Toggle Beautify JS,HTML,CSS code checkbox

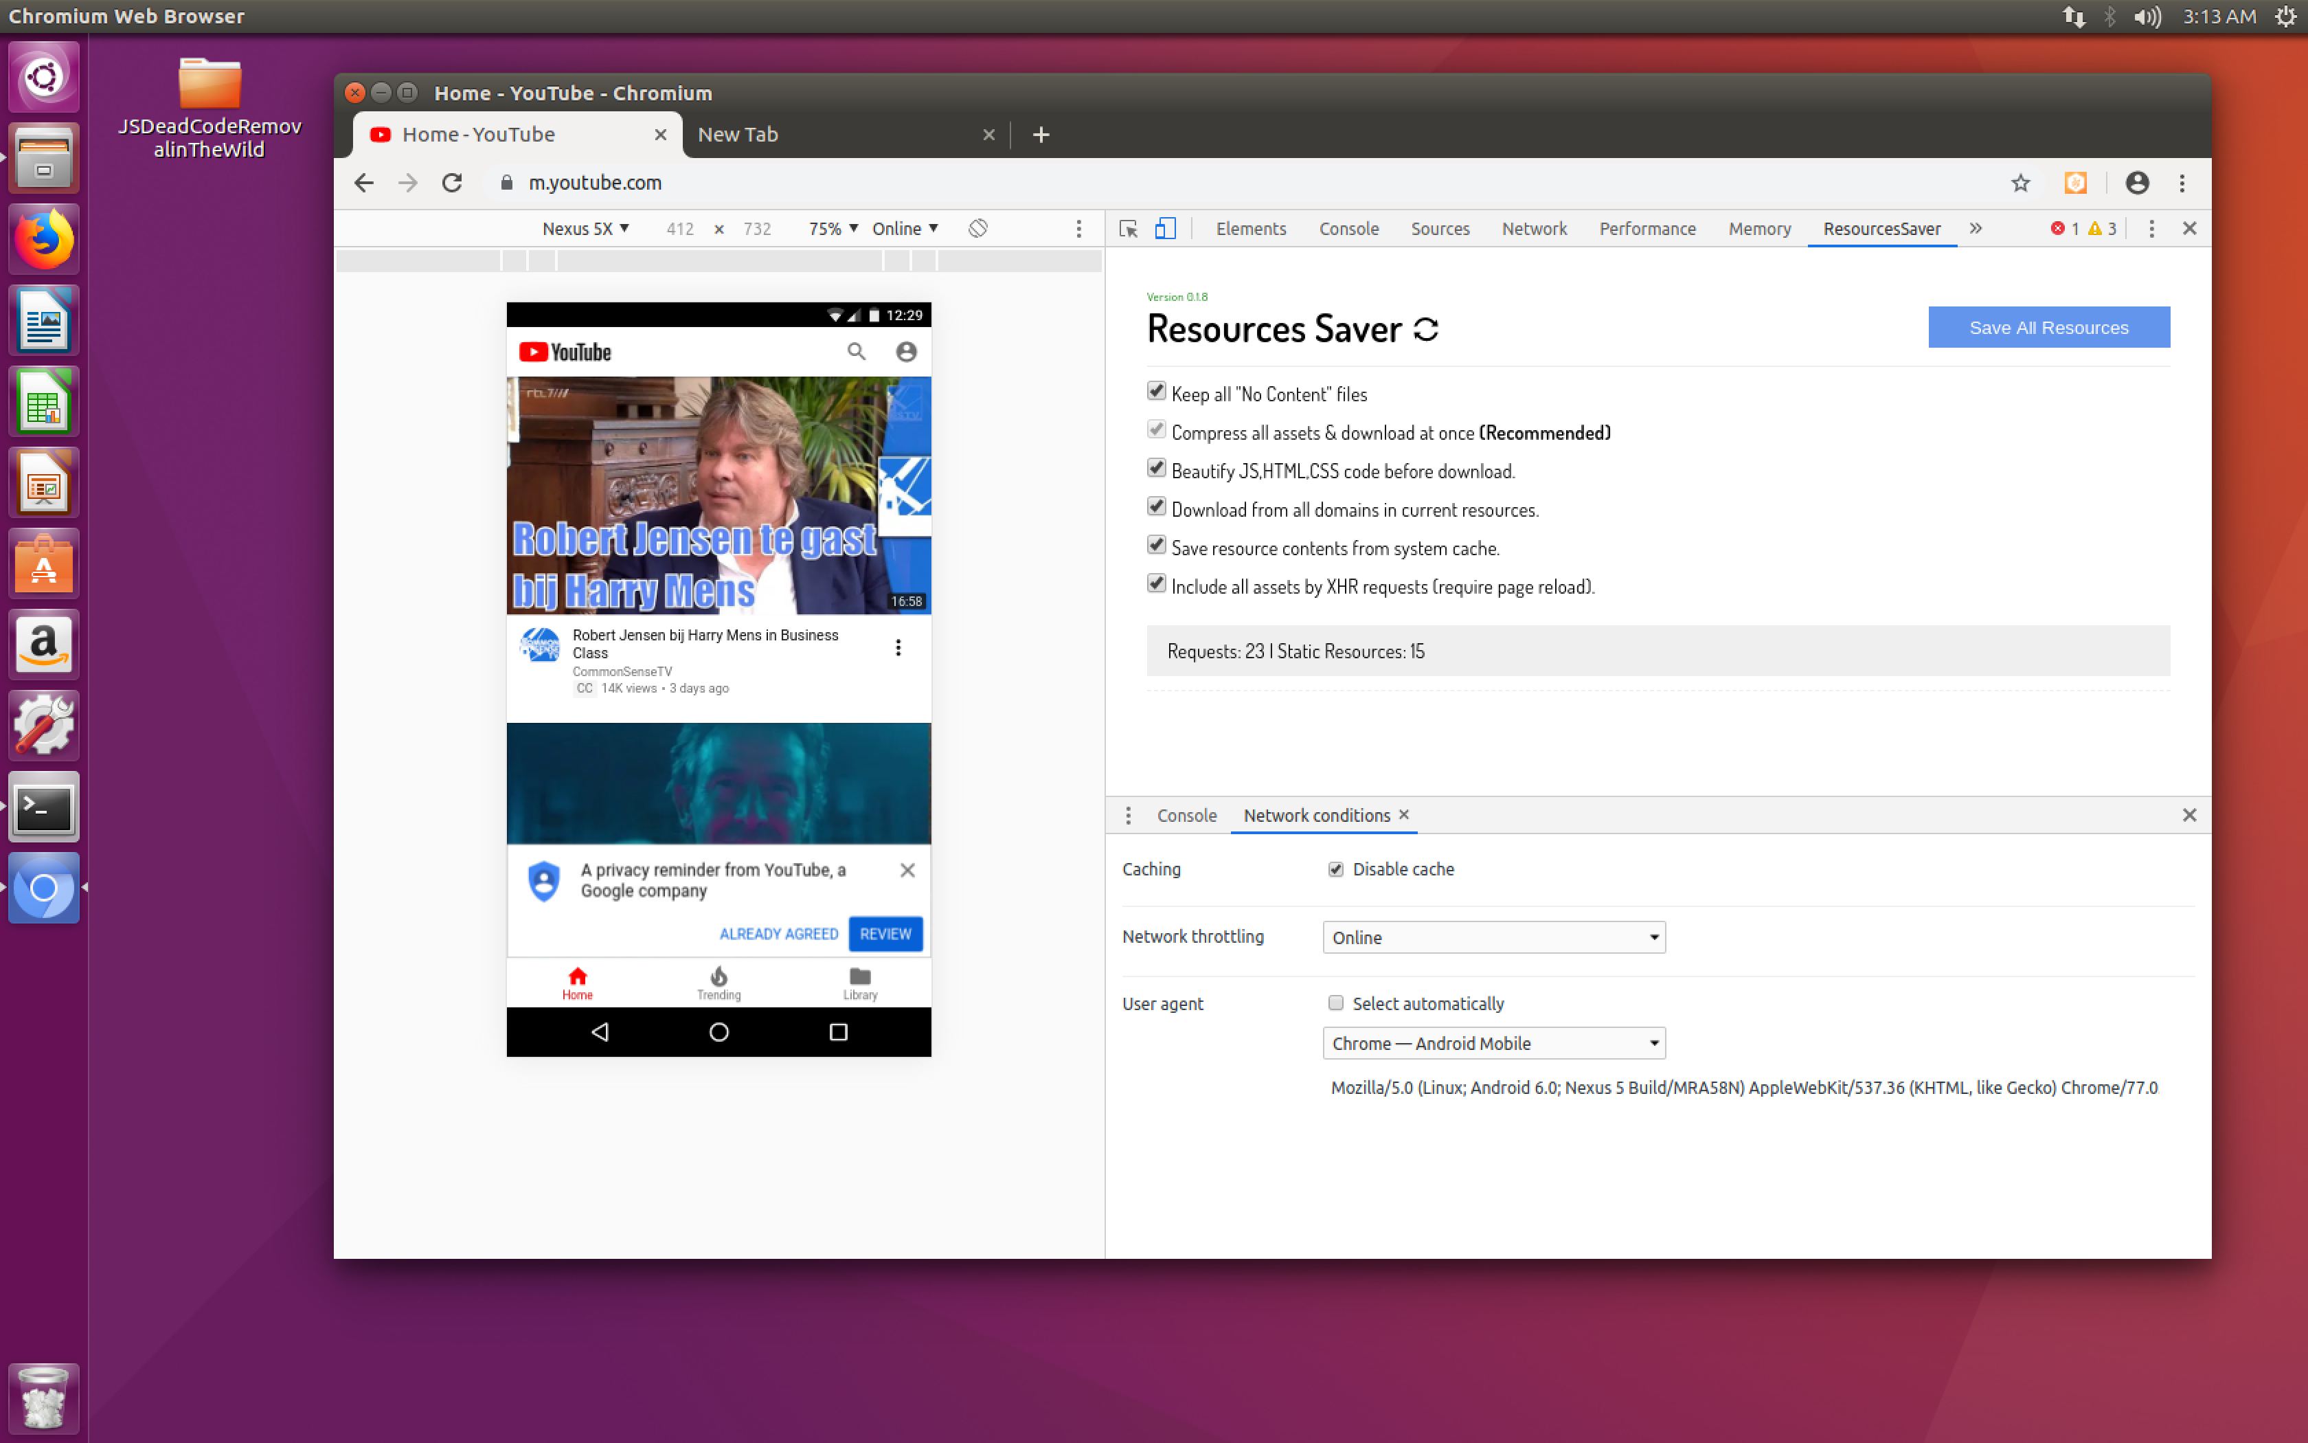pos(1156,468)
